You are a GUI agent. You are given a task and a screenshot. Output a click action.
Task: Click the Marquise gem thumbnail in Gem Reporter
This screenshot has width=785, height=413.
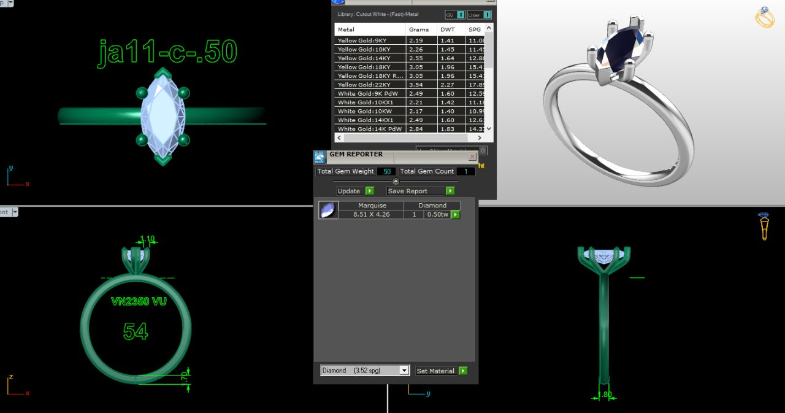[328, 210]
